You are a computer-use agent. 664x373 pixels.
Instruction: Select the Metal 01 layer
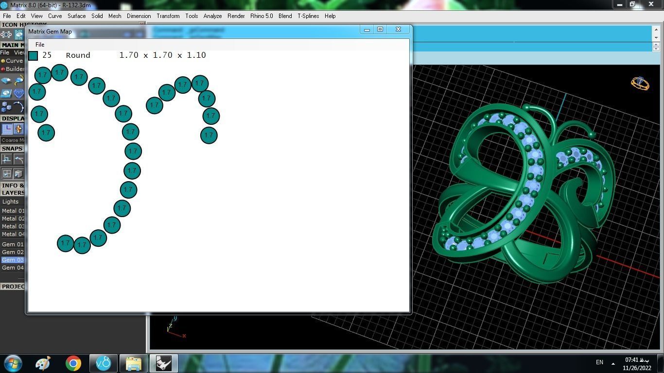[x=13, y=211]
